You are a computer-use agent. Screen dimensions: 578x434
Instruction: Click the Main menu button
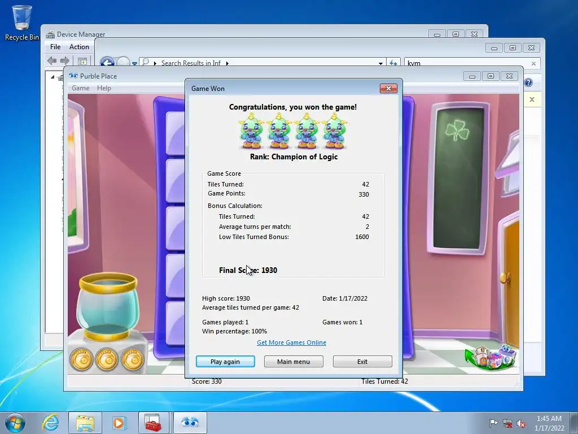(x=294, y=361)
